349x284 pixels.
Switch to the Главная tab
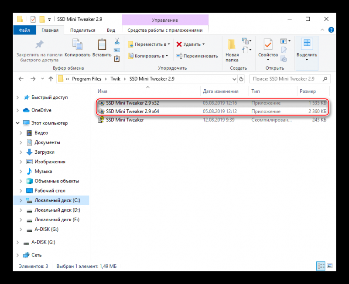50,30
